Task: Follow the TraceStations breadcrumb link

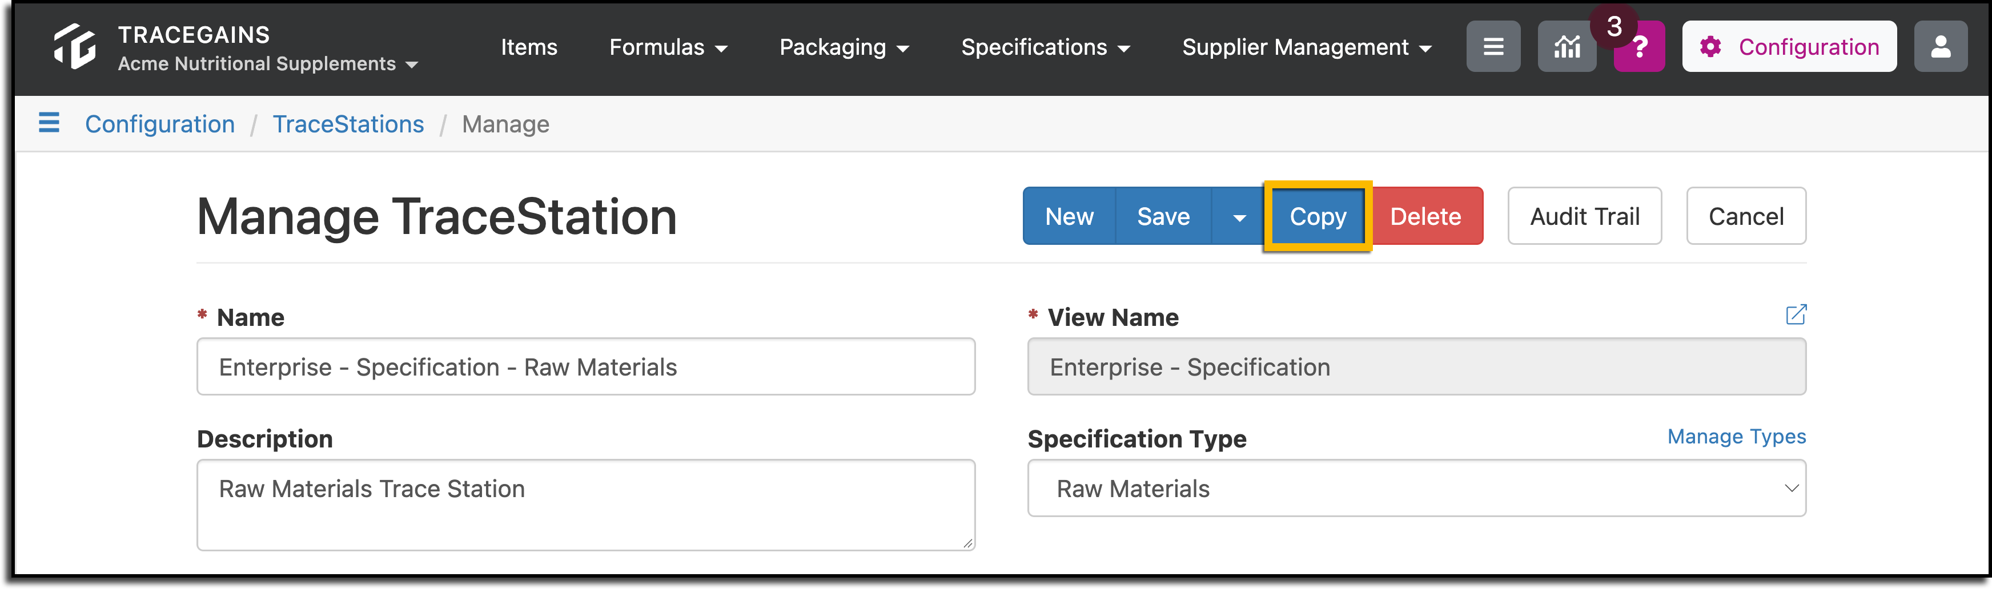Action: point(348,124)
